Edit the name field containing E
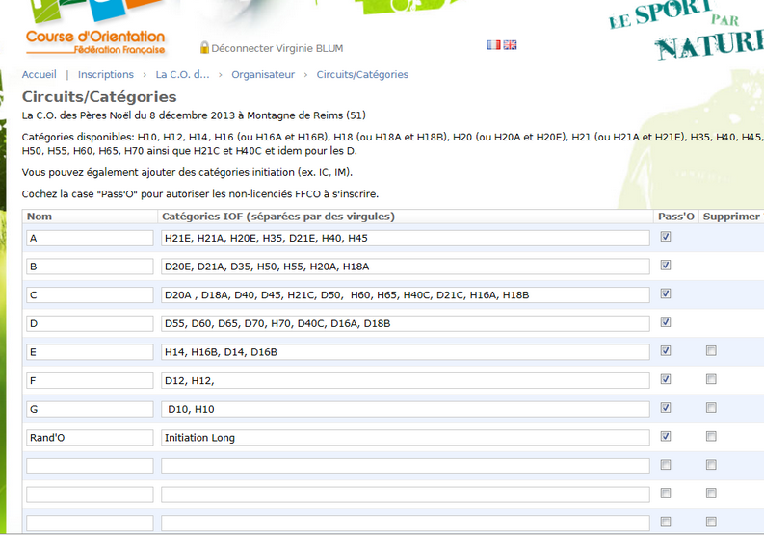The width and height of the screenshot is (764, 535). coord(90,352)
